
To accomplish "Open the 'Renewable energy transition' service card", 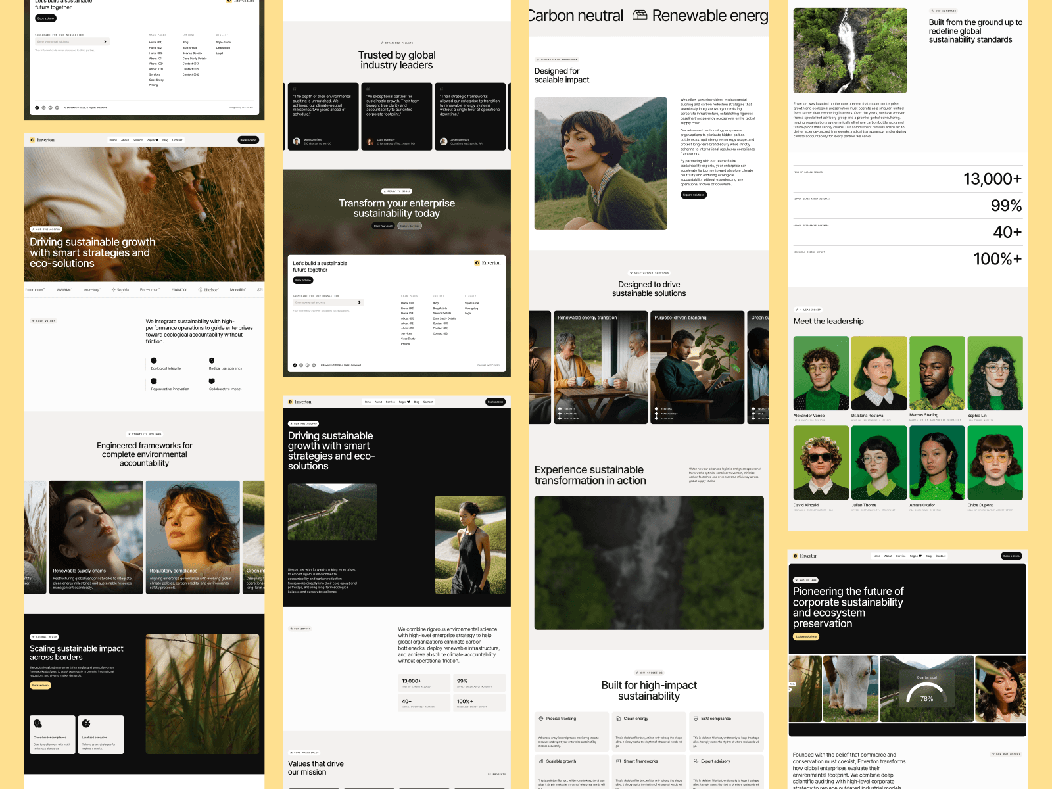I will [x=600, y=367].
